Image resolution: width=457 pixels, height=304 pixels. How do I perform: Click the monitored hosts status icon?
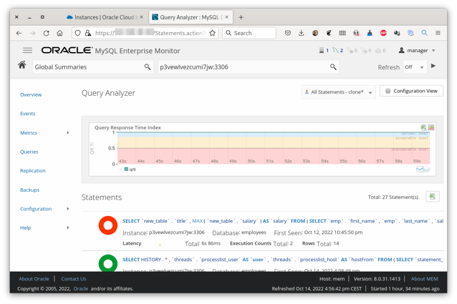pos(321,50)
